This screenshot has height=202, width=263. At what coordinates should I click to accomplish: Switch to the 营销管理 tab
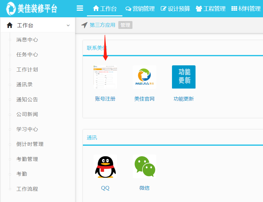tap(140, 8)
